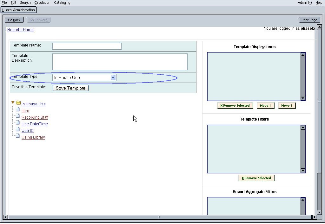Open the Cataloging menu
Image resolution: width=325 pixels, height=224 pixels.
[62, 3]
